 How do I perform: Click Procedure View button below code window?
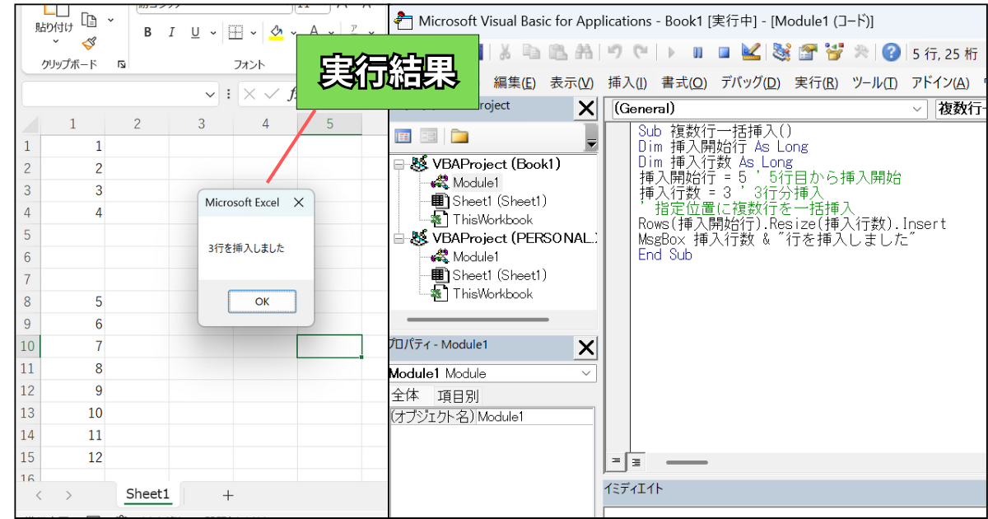(x=616, y=461)
